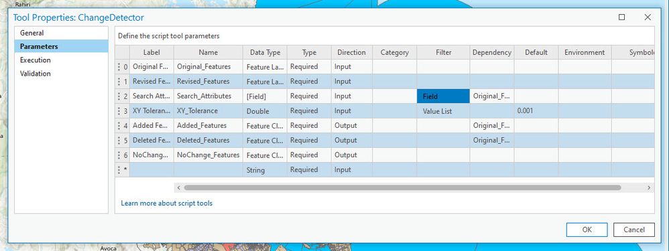This screenshot has height=251, width=669.
Task: Dismiss dialog with Cancel button
Action: 633,230
